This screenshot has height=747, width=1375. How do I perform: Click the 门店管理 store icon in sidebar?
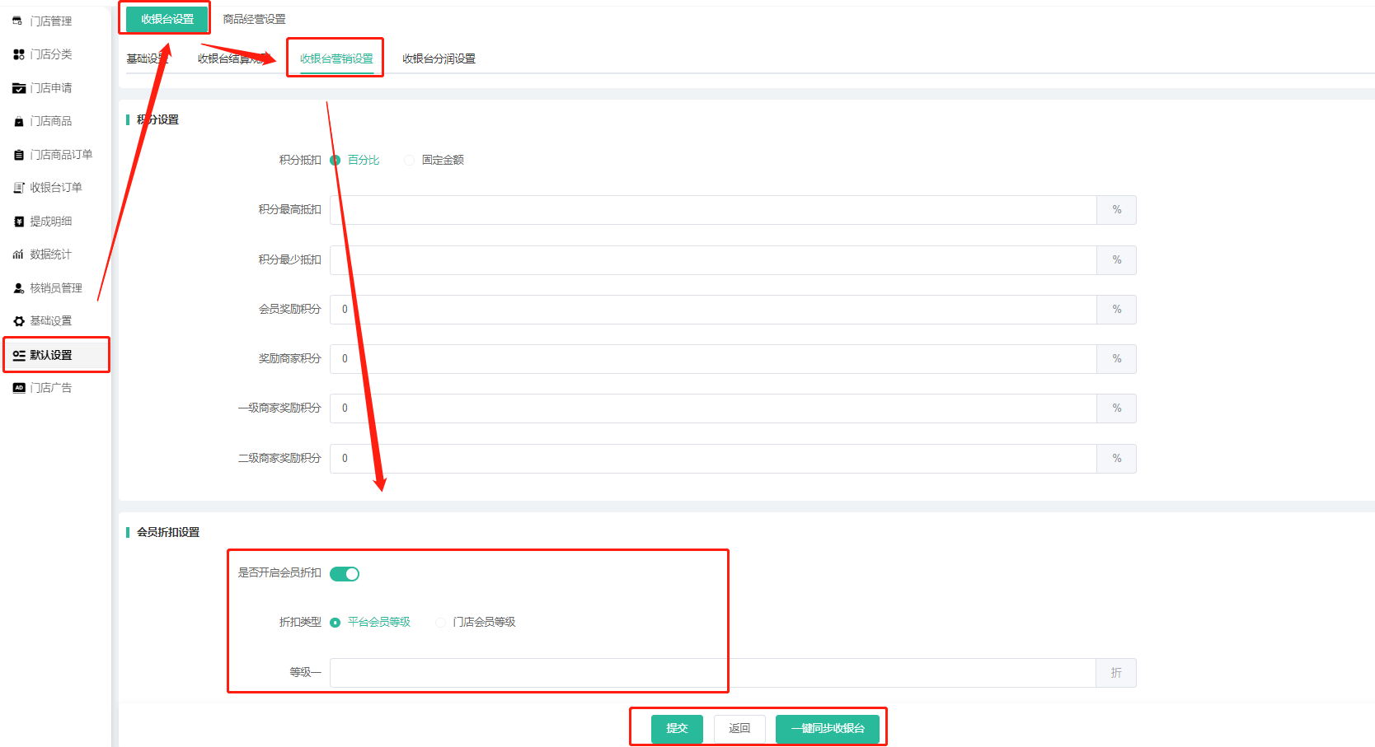tap(17, 21)
